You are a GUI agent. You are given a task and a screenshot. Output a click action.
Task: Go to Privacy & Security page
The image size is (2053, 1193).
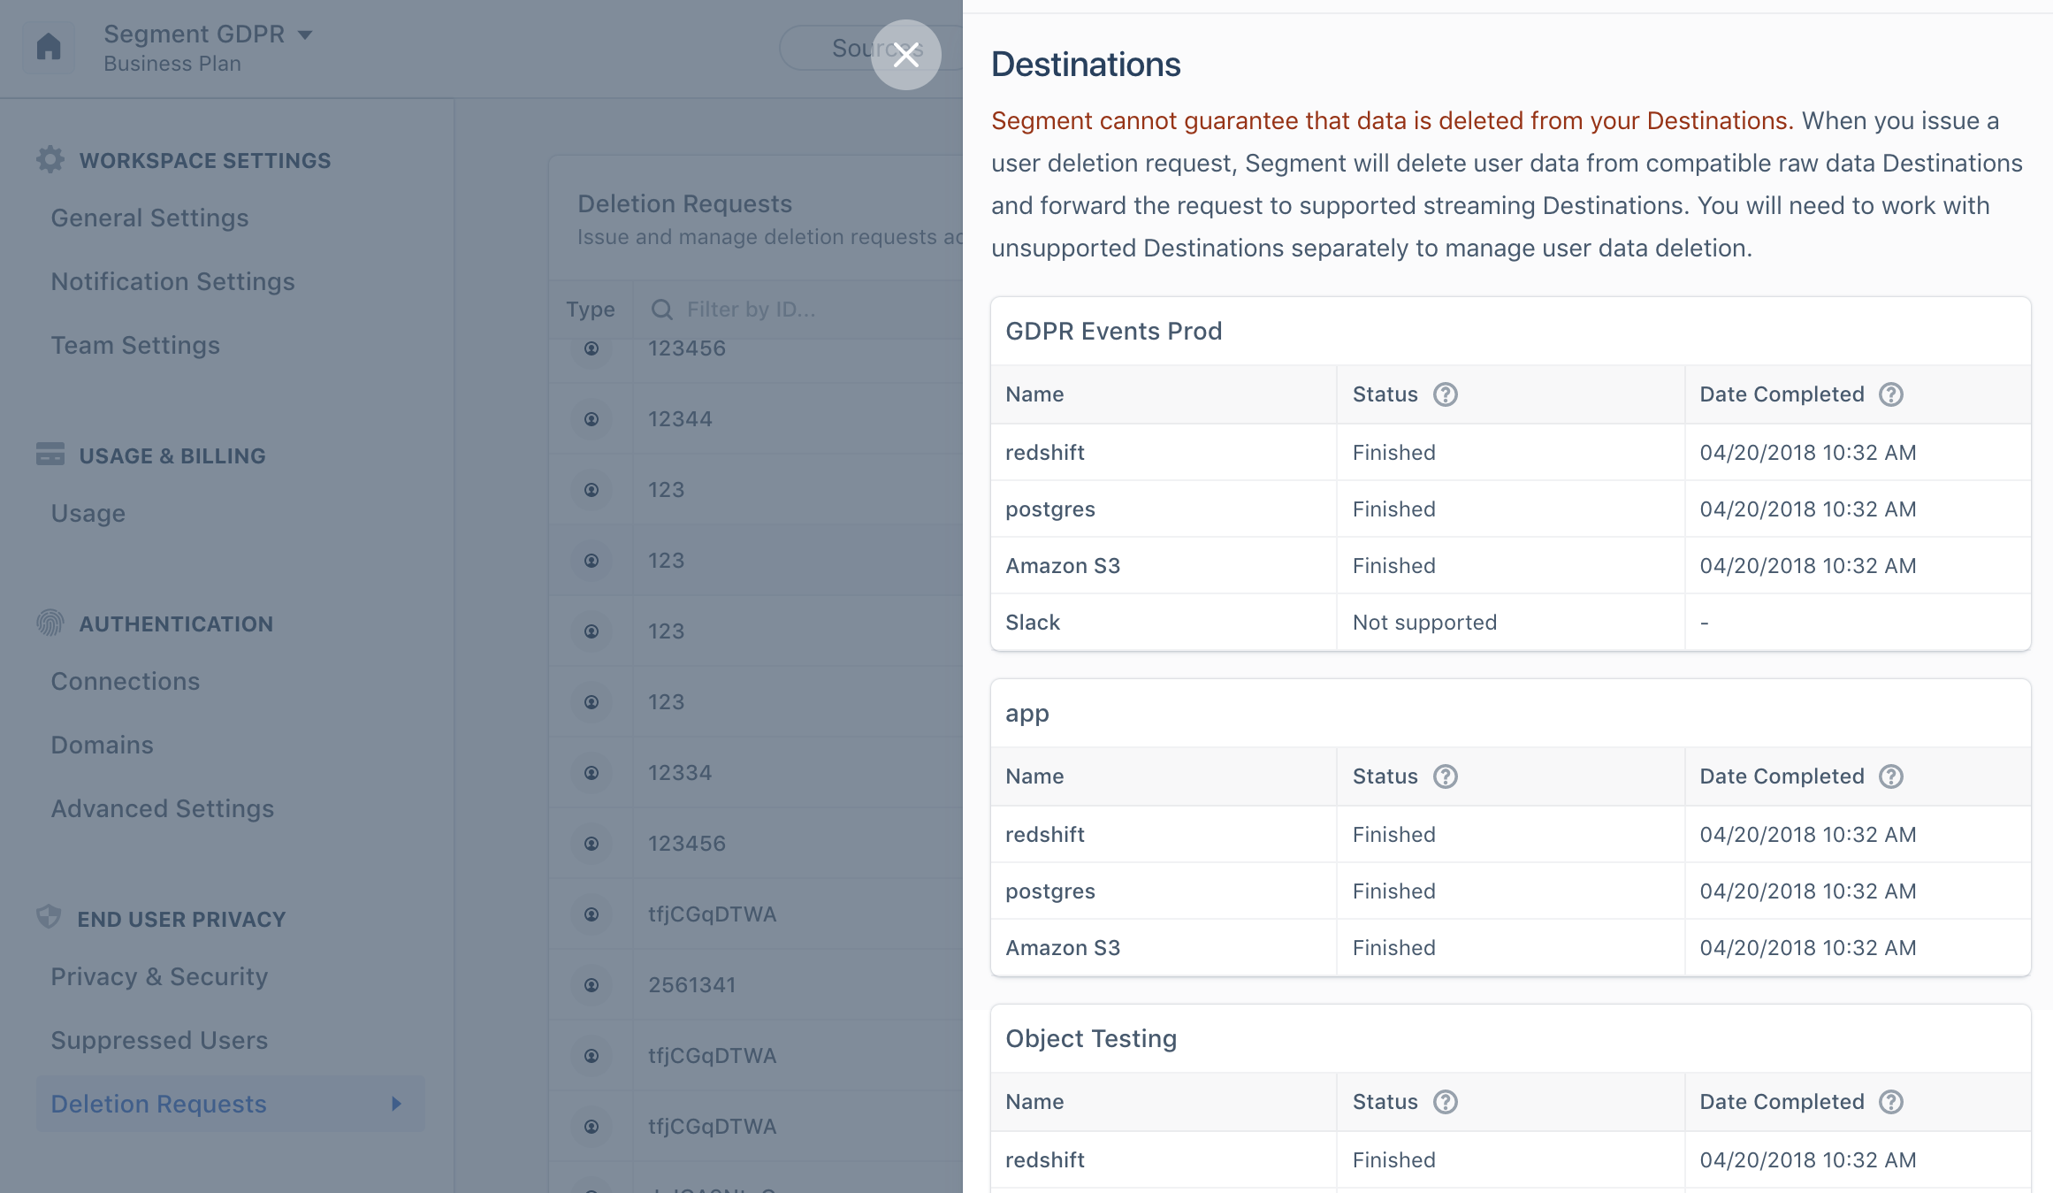coord(159,976)
